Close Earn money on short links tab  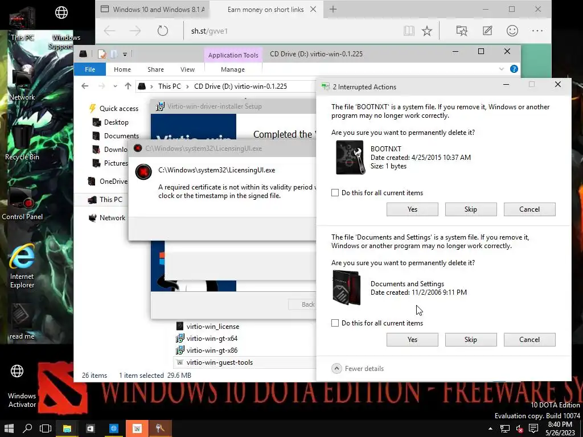[x=313, y=9]
